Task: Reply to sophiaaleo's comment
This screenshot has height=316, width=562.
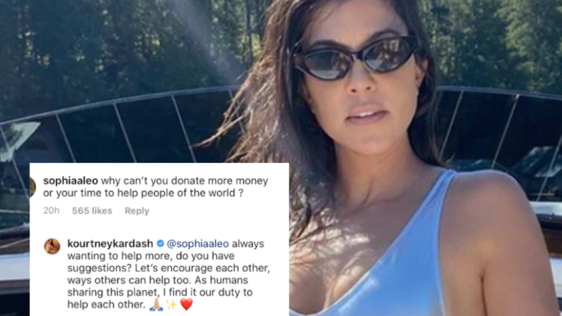Action: tap(137, 211)
